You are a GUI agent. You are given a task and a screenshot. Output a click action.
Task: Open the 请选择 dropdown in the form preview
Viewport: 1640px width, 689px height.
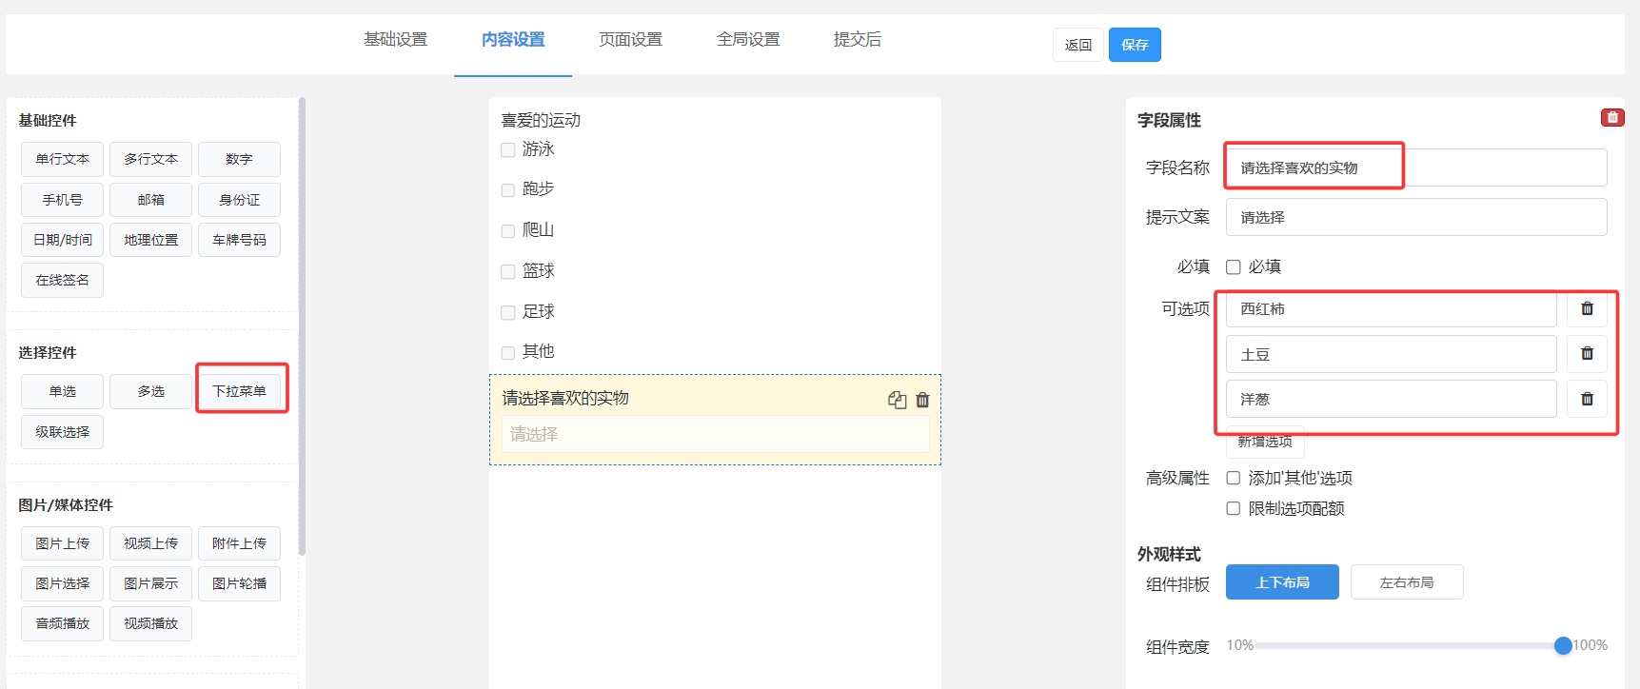[715, 435]
